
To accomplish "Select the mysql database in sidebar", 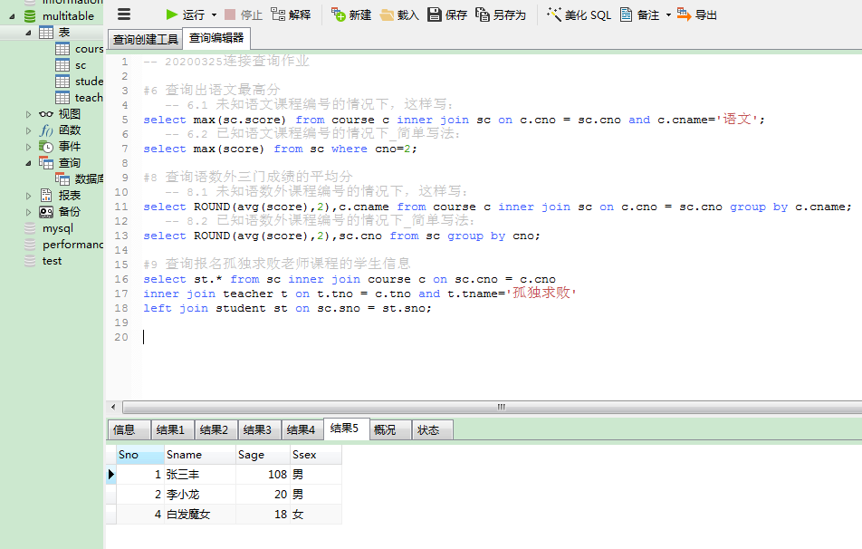I will 57,228.
